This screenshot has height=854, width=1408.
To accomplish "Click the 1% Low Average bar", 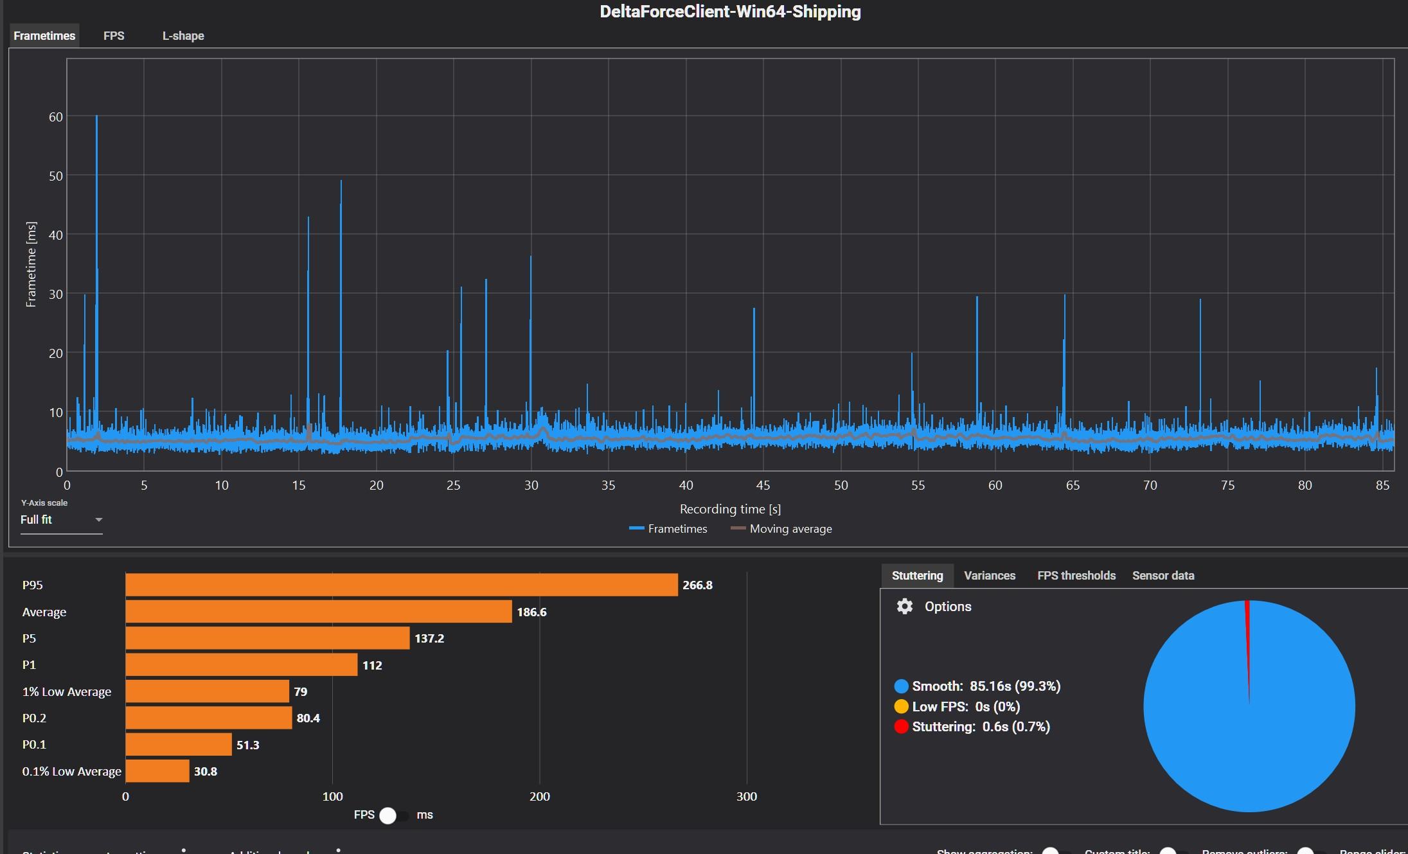I will [208, 691].
